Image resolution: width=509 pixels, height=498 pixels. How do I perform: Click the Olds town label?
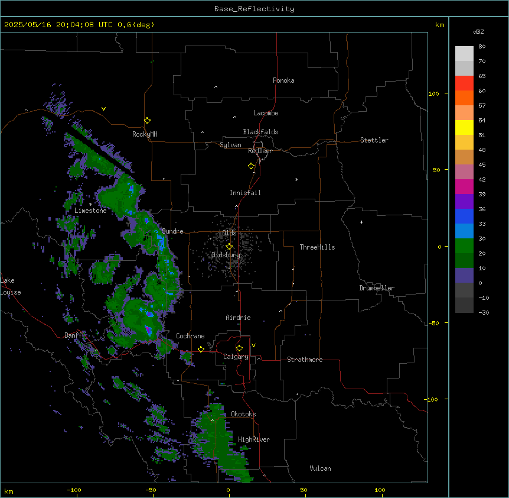pos(229,233)
